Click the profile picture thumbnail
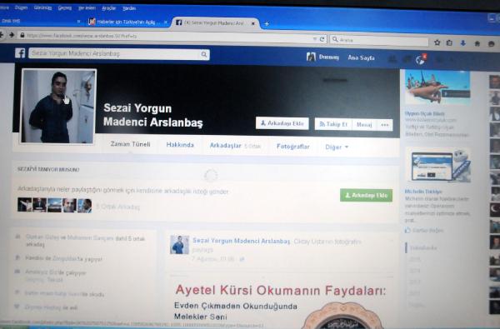This screenshot has width=500, height=329. tap(58, 107)
